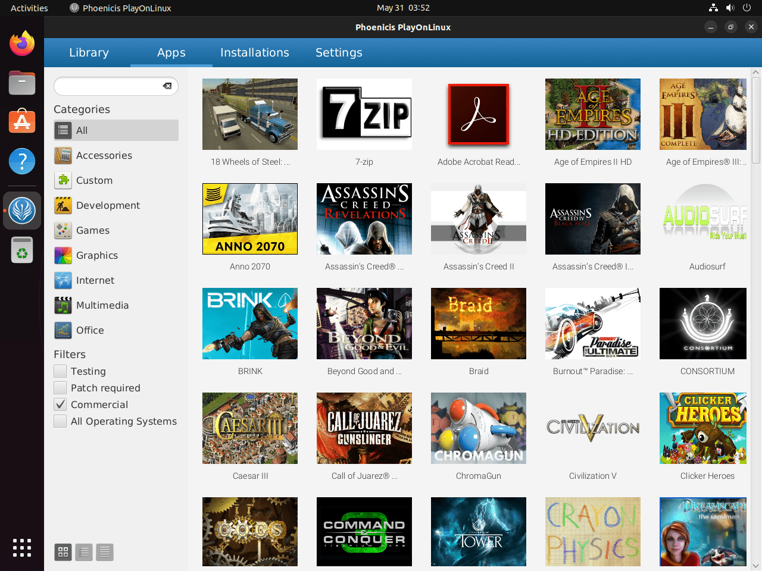
Task: Open the volume system menu
Action: click(730, 8)
